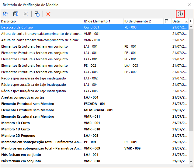Select Membro 1D Curto row for VMR - 001
Screen dimensions: 194x168
click(94, 123)
